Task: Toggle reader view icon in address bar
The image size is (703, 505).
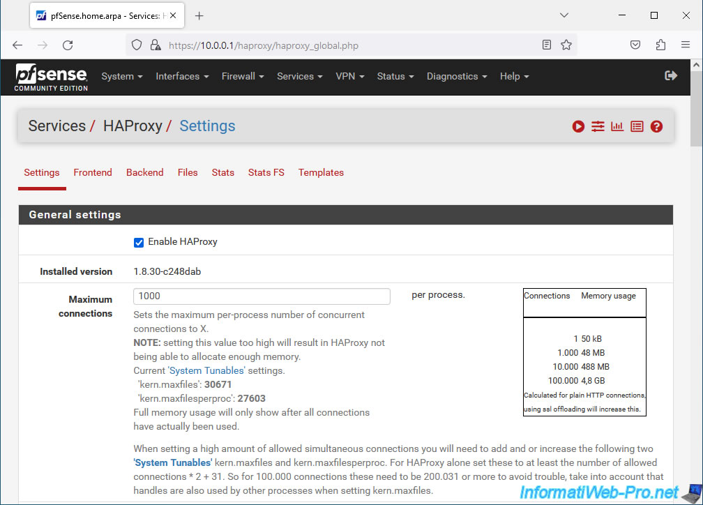Action: point(547,45)
